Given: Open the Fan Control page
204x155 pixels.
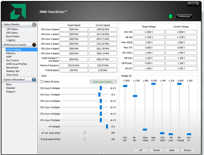Looking at the screenshot, I should (x=12, y=60).
